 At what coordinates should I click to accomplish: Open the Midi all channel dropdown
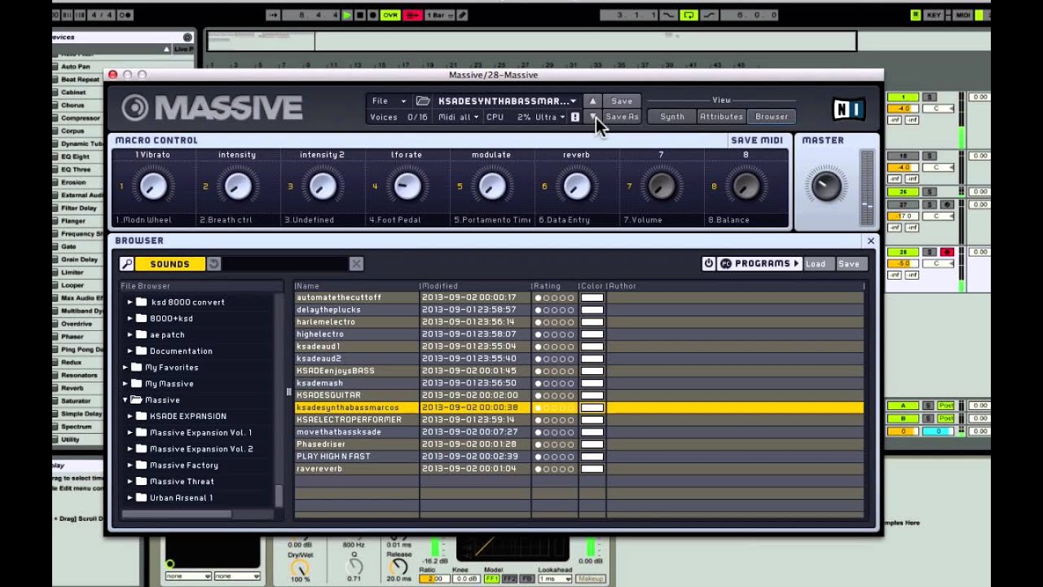tap(458, 117)
